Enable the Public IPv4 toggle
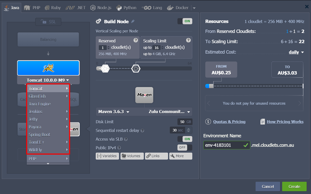 click(185, 148)
